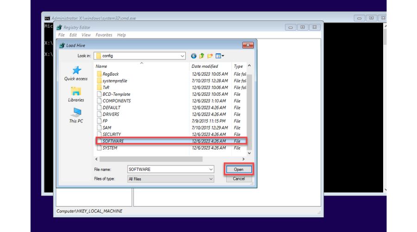Viewport: 417px width, 232px height.
Task: Click the Cancel button
Action: (x=239, y=179)
